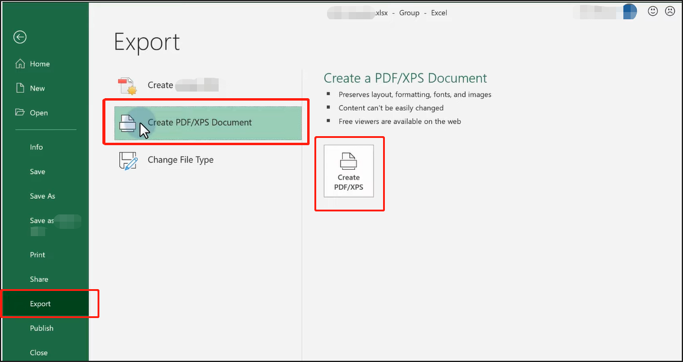
Task: Click Close at the bottom of sidebar
Action: click(39, 352)
